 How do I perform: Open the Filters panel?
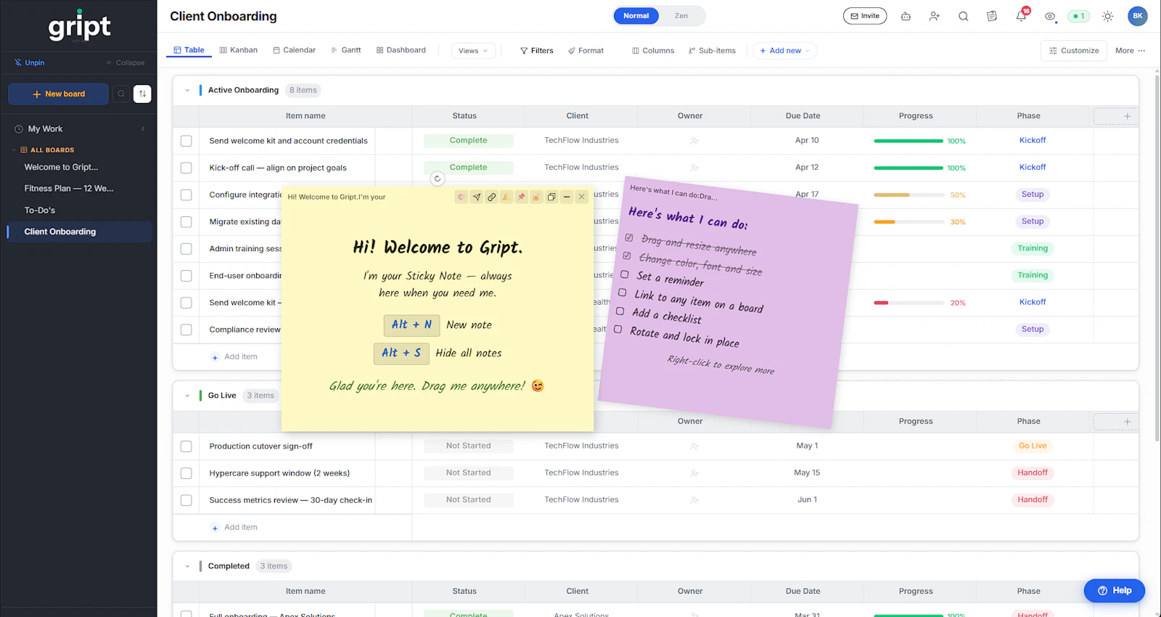pyautogui.click(x=536, y=51)
